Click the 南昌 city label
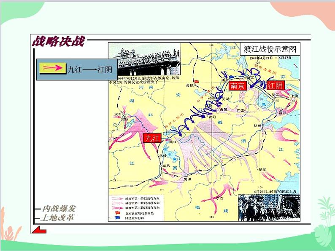 click(166, 166)
